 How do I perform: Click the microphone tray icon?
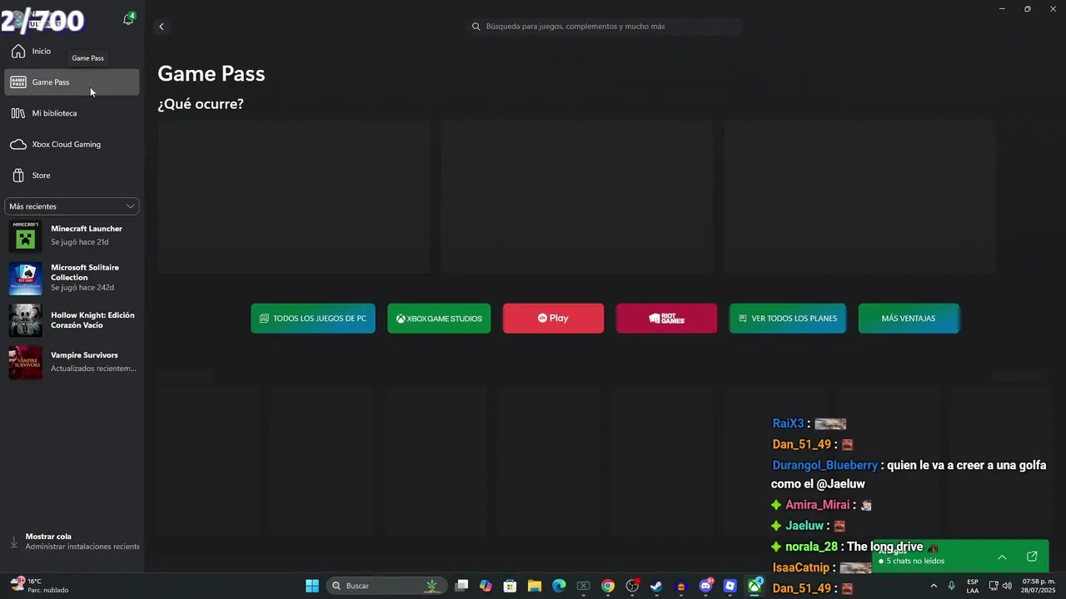(951, 586)
